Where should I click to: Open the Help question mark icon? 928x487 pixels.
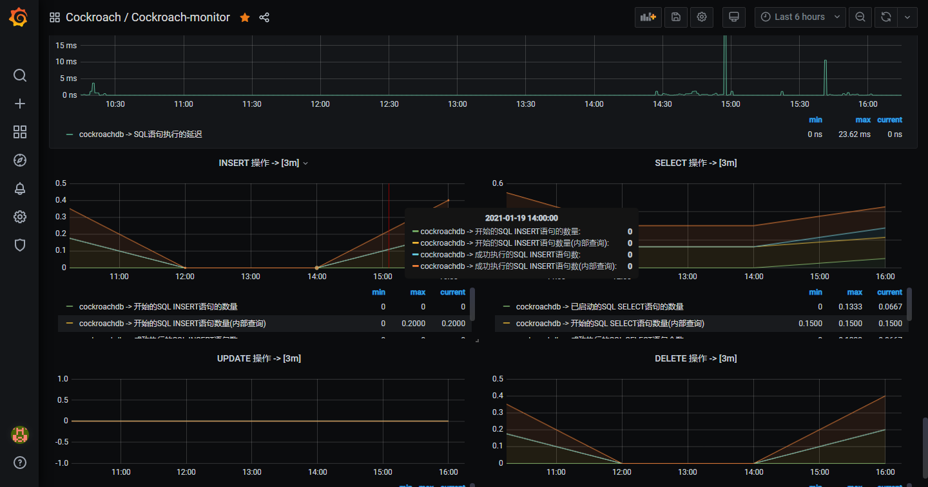(20, 463)
